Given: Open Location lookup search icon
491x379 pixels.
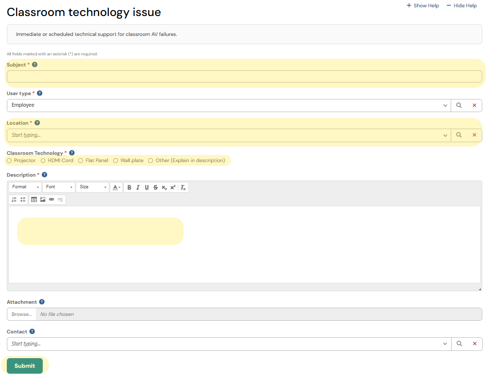Looking at the screenshot, I should pos(459,135).
